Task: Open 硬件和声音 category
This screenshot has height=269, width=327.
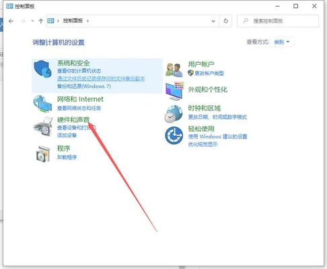Action: (x=73, y=120)
